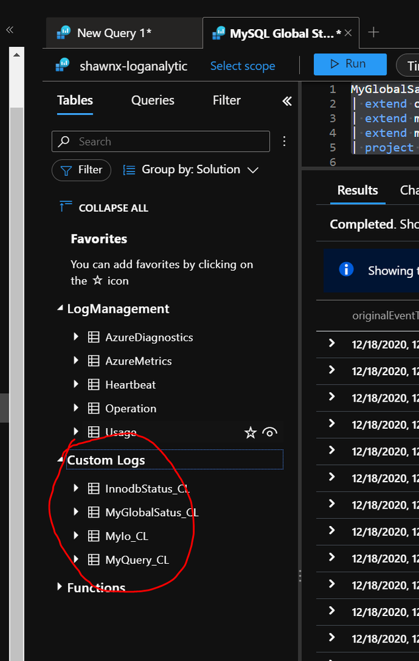Expand the MyQuery_CL table
The image size is (419, 661).
click(x=76, y=559)
